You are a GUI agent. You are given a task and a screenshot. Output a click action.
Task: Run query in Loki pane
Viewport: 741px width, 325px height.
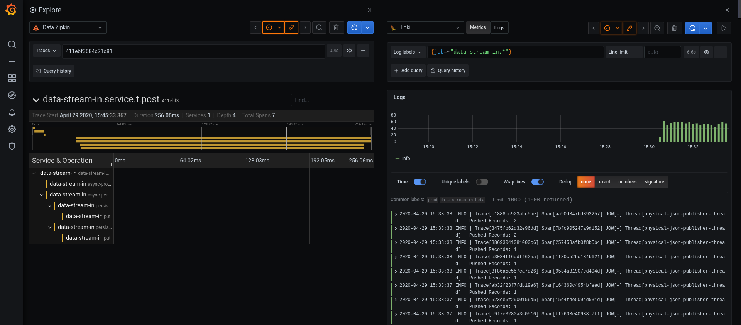(692, 28)
